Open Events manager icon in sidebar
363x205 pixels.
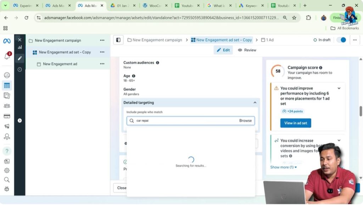coord(7,137)
